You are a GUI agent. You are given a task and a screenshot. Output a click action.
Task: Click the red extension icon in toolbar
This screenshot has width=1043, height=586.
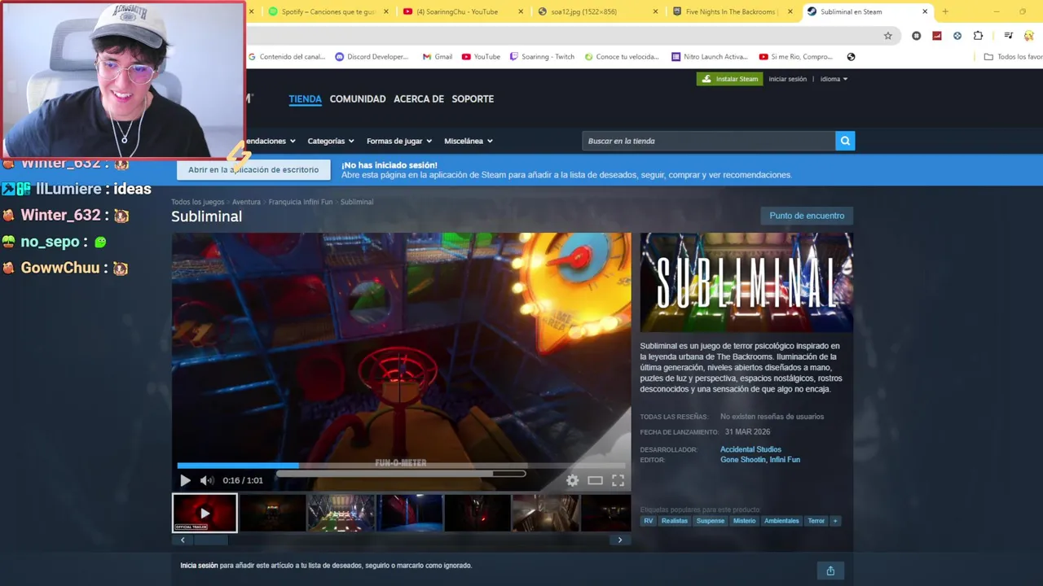coord(937,35)
